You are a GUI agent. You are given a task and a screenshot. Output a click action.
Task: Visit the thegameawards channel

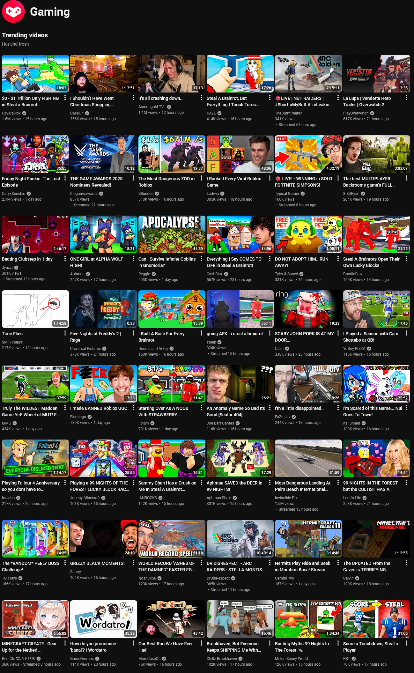tap(84, 194)
